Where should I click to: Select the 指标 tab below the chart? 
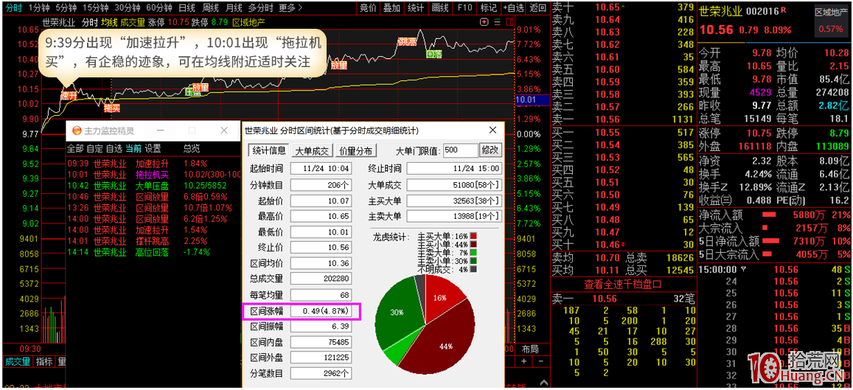pos(44,362)
